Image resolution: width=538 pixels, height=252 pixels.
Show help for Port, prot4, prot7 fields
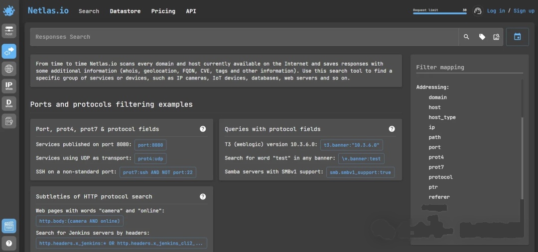click(203, 129)
